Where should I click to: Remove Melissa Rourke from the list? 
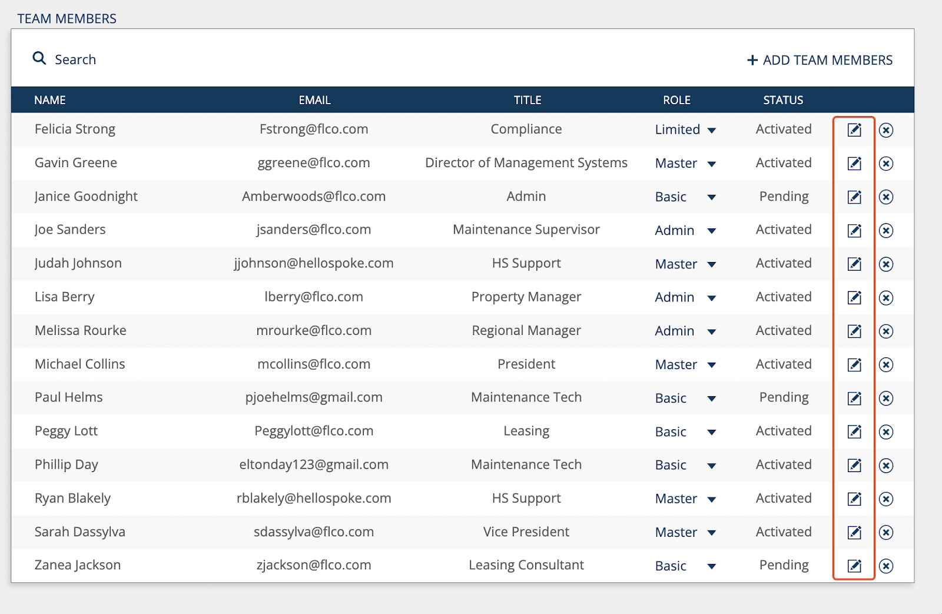tap(886, 331)
